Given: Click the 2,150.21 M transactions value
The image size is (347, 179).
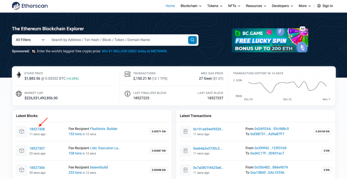Looking at the screenshot, I should click(142, 79).
